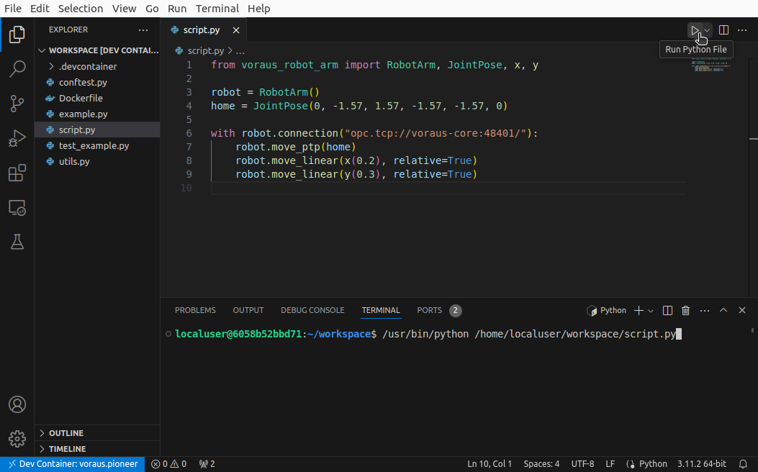
Task: Open the Search view in activity bar
Action: click(17, 69)
